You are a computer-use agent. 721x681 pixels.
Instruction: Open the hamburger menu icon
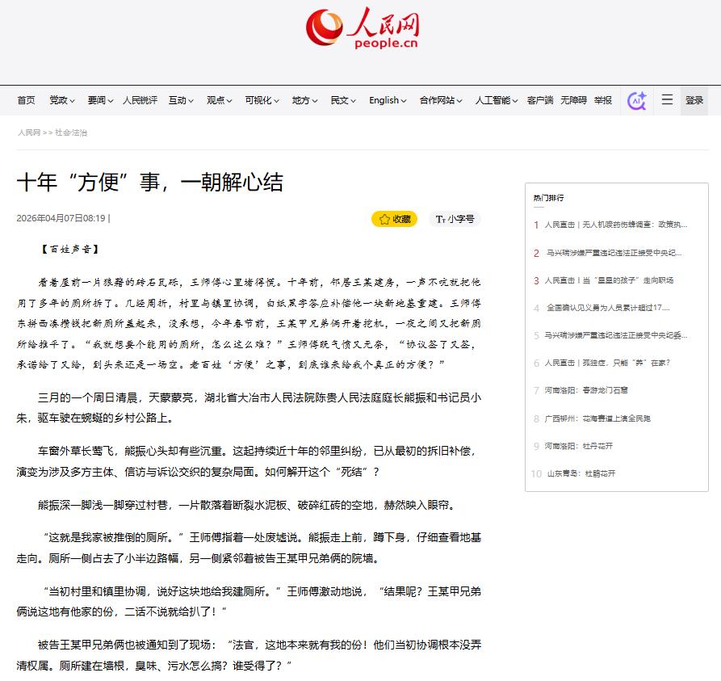(667, 100)
